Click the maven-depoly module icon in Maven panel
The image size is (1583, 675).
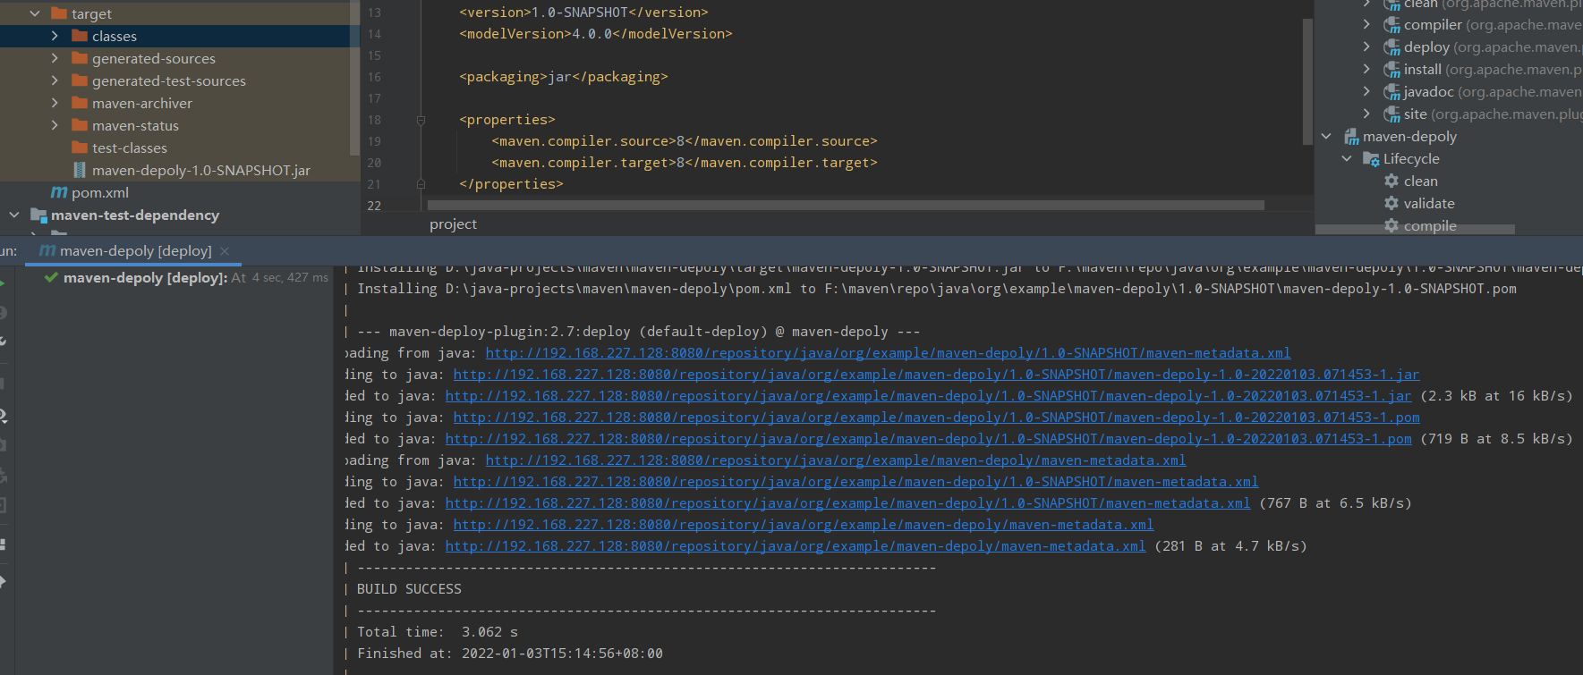click(x=1351, y=137)
